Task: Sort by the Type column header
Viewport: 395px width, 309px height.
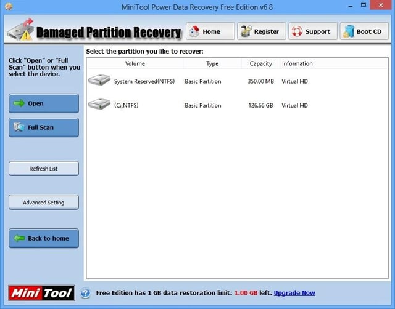Action: 212,63
